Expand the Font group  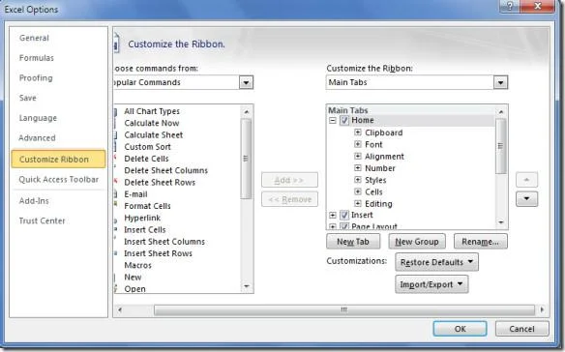click(357, 144)
